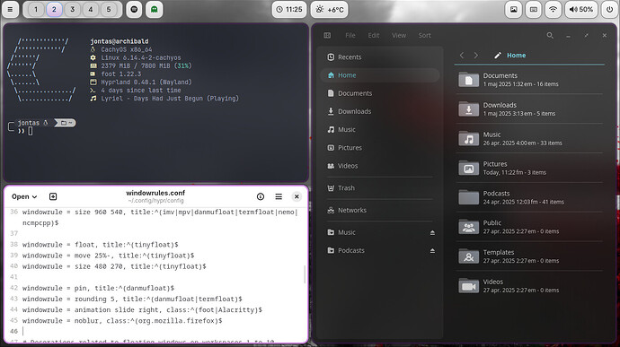
Task: Open the Edit menu in file manager
Action: click(373, 36)
